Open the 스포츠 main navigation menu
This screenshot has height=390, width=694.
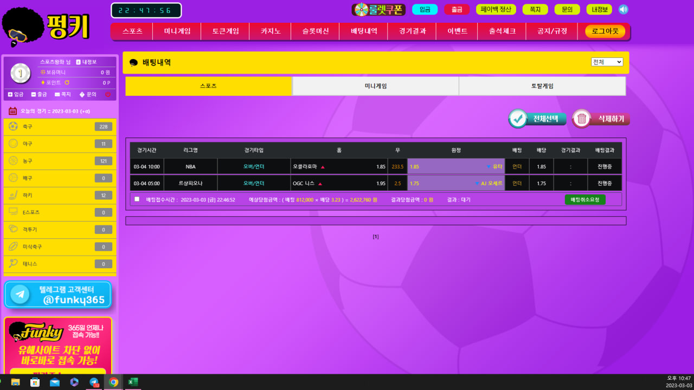coord(132,31)
